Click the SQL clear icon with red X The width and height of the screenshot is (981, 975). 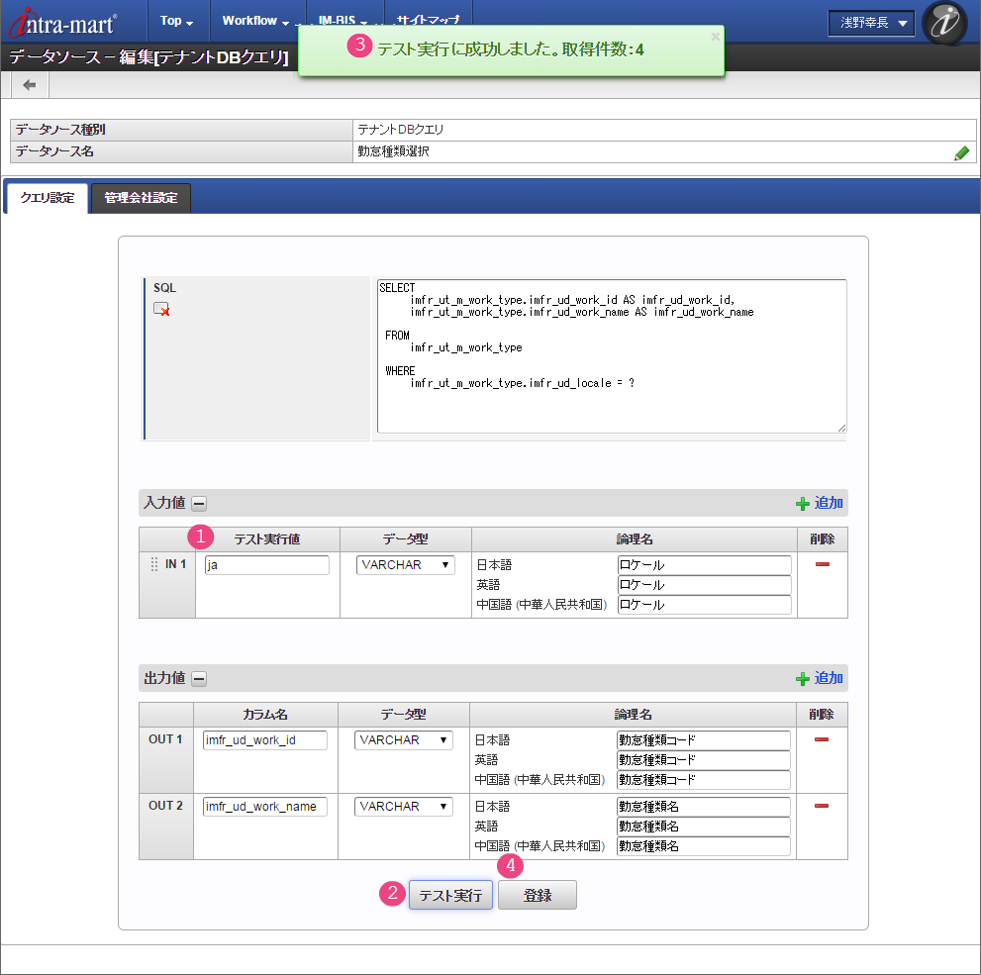(x=161, y=309)
